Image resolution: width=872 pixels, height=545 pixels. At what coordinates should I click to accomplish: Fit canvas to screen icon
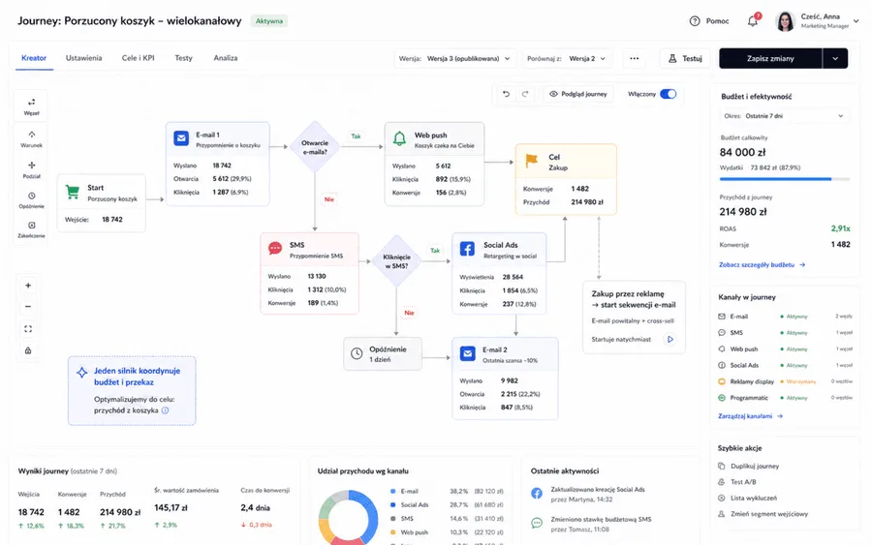28,329
